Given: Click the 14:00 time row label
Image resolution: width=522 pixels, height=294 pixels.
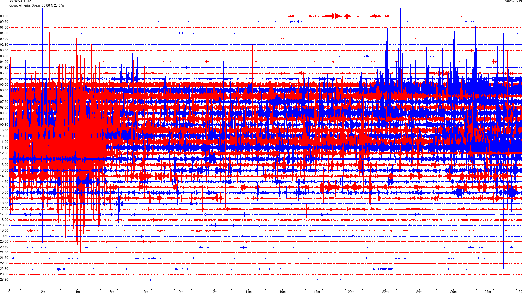Looking at the screenshot, I should pos(4,176).
